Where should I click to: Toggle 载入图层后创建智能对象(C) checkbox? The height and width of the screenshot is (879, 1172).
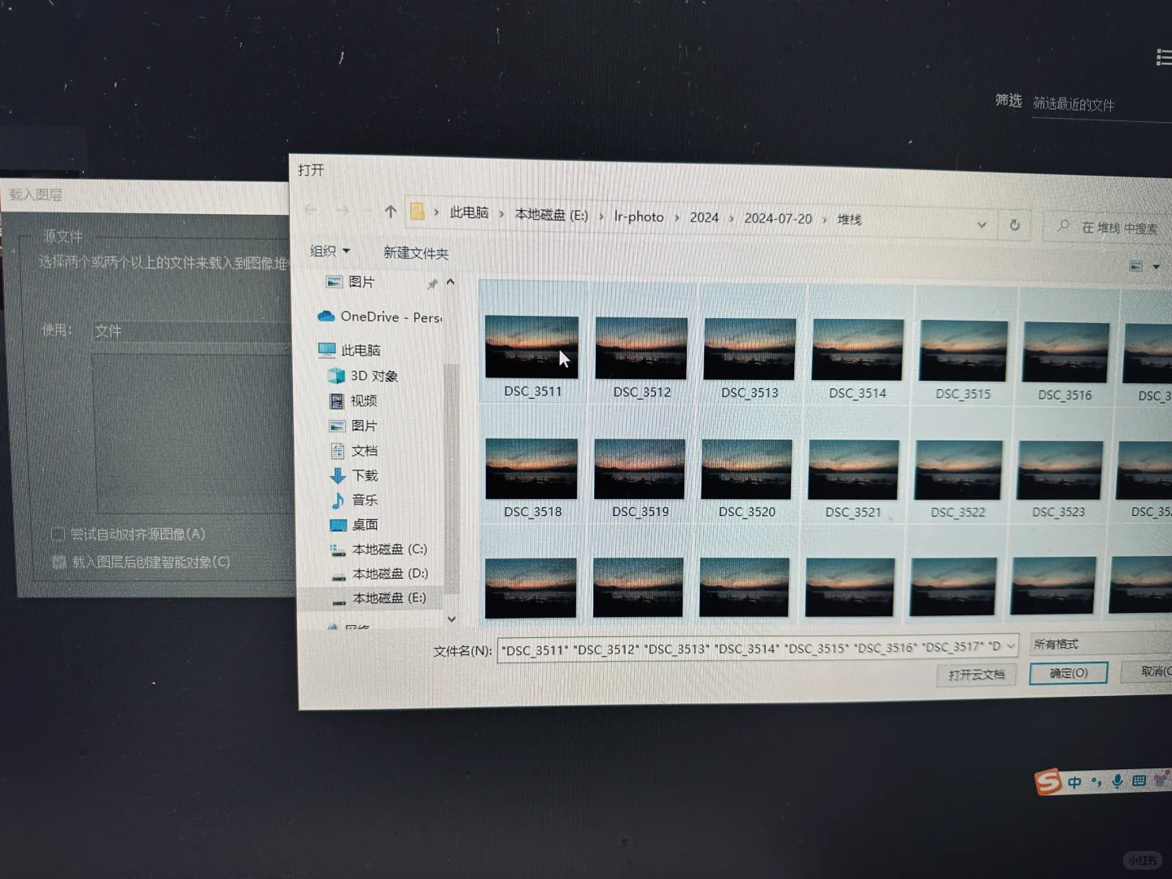(x=59, y=562)
